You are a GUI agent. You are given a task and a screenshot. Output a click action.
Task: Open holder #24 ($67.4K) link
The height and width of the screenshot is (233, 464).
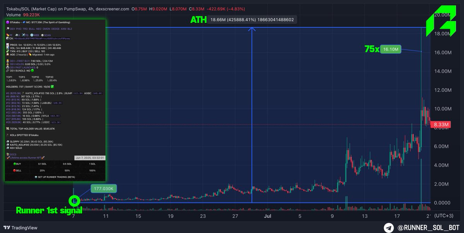click(14, 116)
